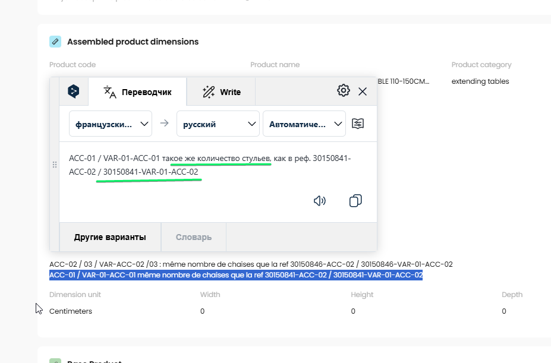Open glossary options icon next to formality dropdown
This screenshot has width=551, height=363.
click(x=358, y=124)
